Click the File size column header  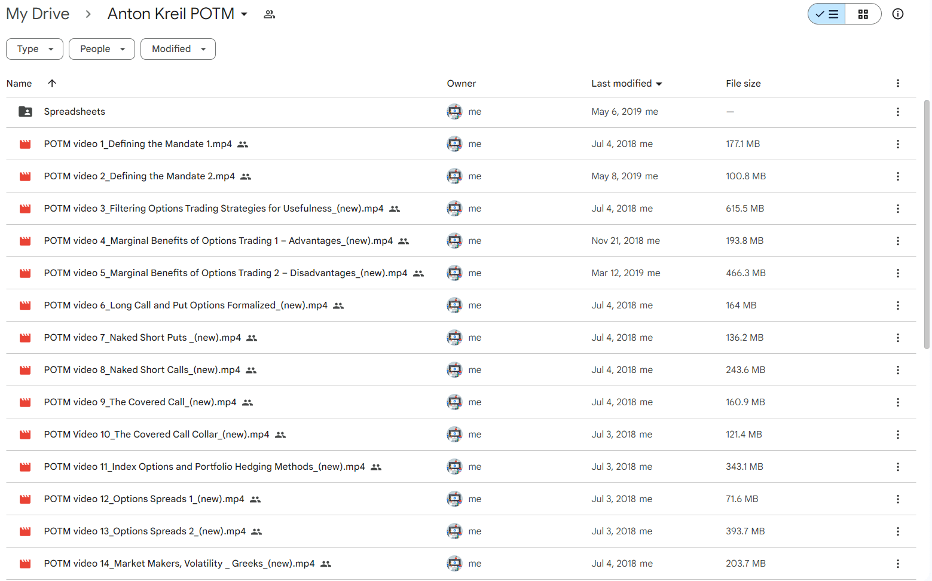tap(743, 84)
